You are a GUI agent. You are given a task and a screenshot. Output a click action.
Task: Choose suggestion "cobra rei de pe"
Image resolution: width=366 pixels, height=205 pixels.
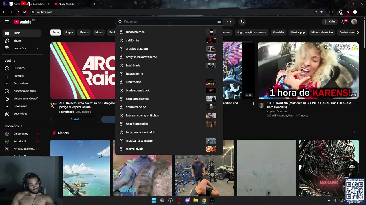(169, 107)
